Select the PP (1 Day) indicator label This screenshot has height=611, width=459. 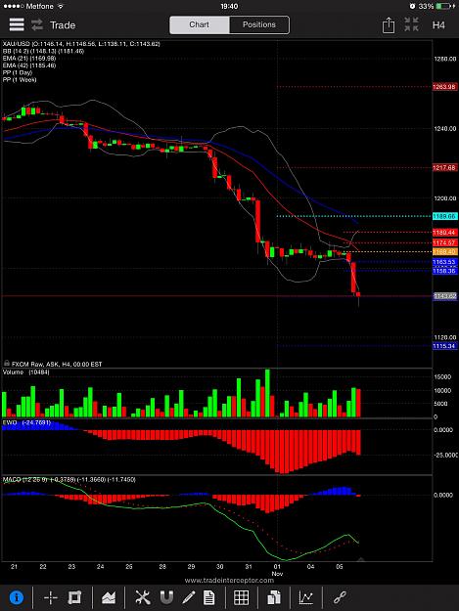coord(18,72)
